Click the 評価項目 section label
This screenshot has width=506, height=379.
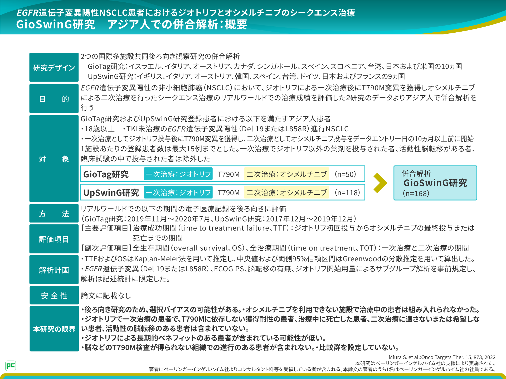point(54,239)
